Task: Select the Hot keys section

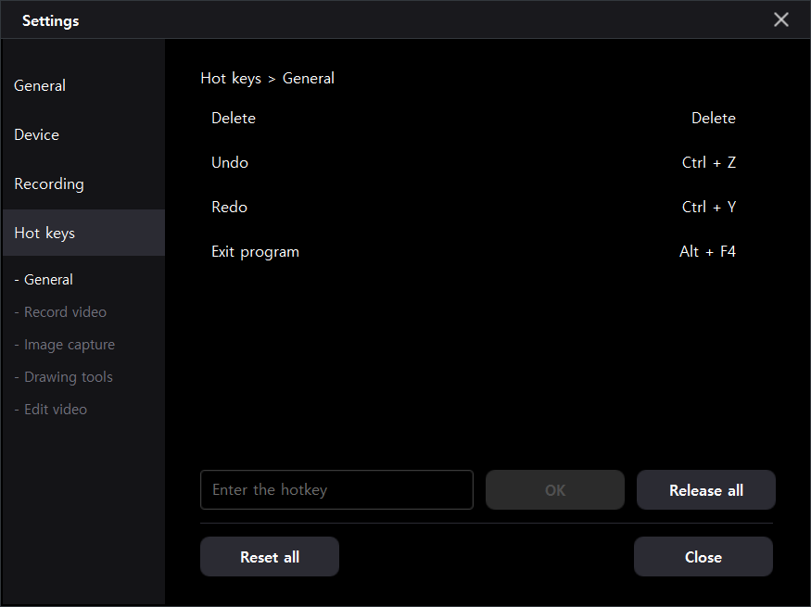Action: [44, 233]
